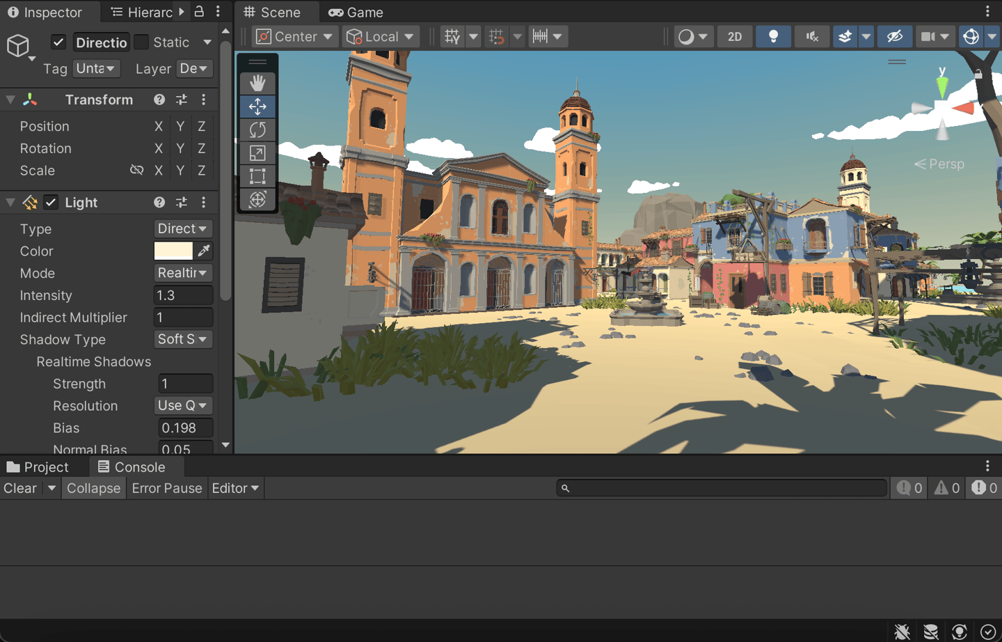Image resolution: width=1002 pixels, height=642 pixels.
Task: Toggle scene lighting with the lightbulb icon
Action: pos(773,37)
